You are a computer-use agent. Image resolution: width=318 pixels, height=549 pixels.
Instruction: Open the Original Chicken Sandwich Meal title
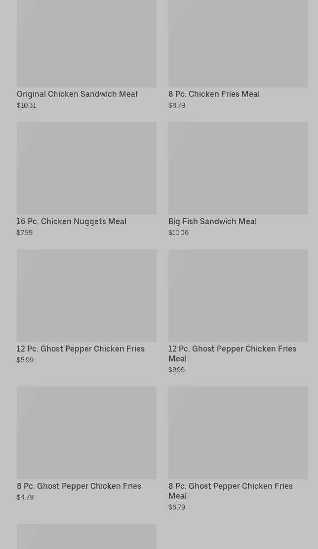[x=77, y=94]
